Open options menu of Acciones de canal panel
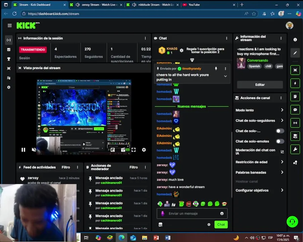Screen dimensions: 303x242 click(281, 98)
